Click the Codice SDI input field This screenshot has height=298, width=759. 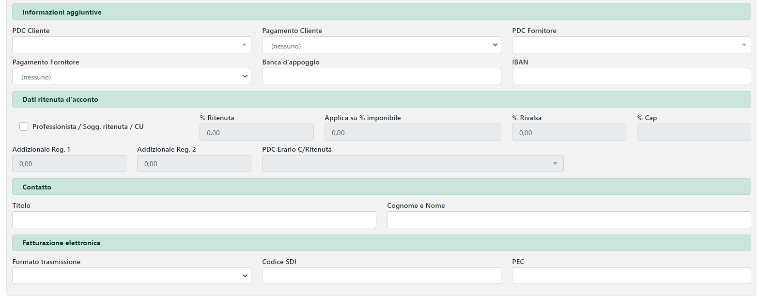pos(381,276)
